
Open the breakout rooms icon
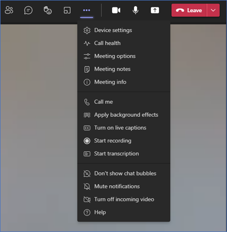(x=67, y=11)
